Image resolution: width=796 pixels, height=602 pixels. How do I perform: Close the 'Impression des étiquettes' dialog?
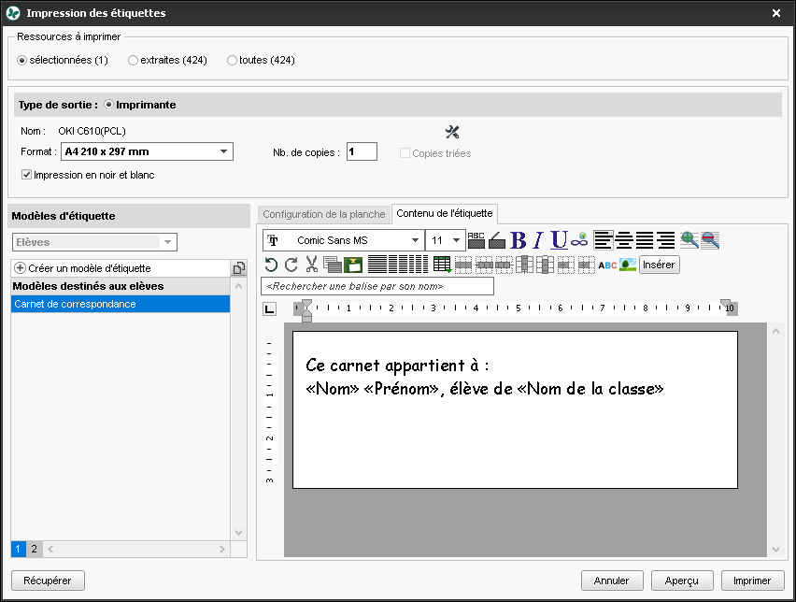(776, 13)
